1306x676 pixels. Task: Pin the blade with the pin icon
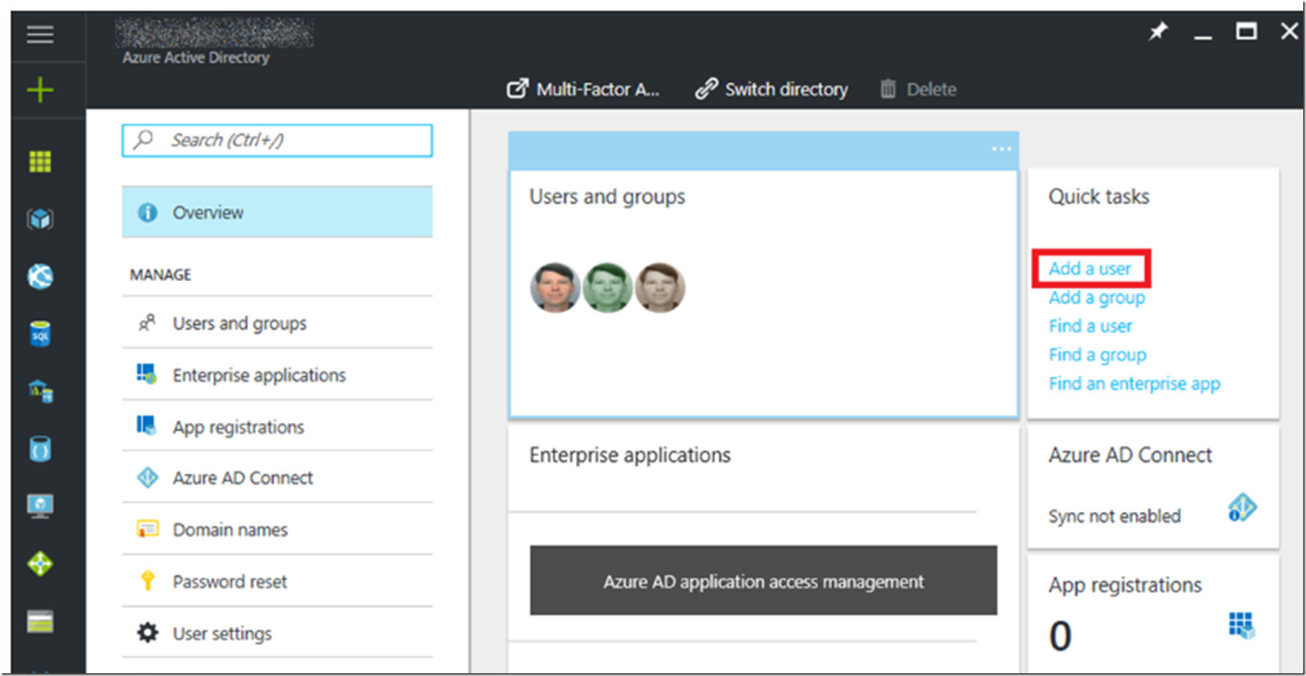(1159, 31)
